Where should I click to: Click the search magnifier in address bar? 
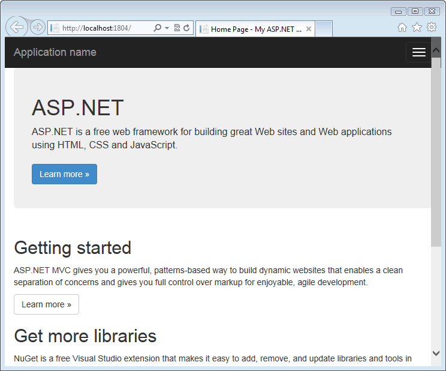pyautogui.click(x=157, y=28)
